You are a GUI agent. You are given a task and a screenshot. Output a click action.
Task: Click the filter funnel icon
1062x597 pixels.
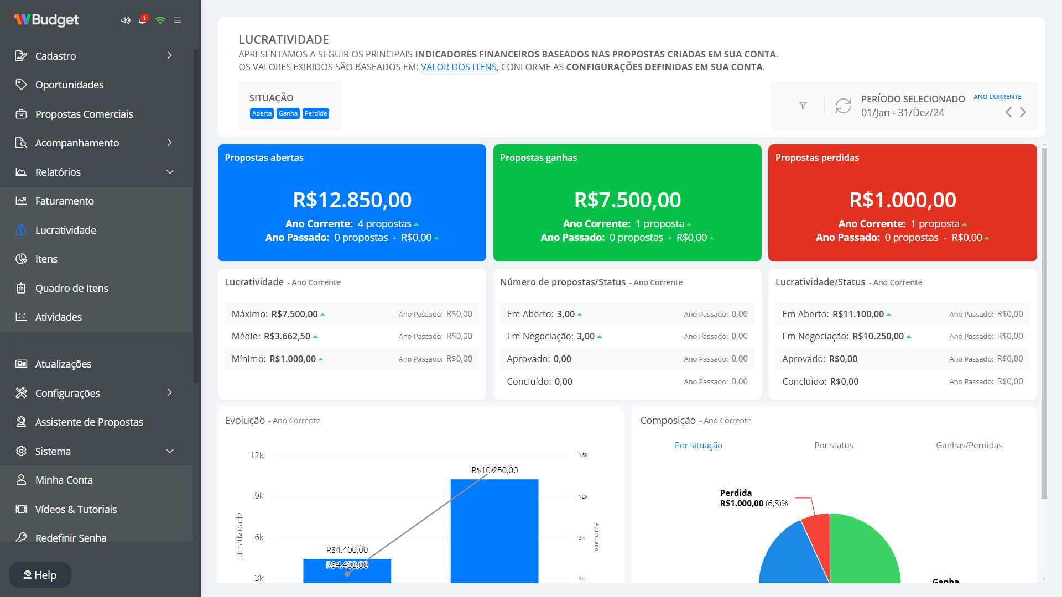coord(803,106)
